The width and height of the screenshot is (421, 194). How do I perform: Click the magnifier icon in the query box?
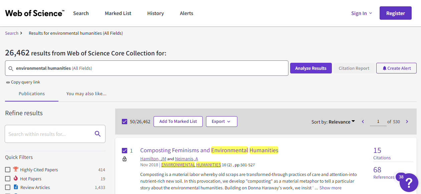point(11,68)
